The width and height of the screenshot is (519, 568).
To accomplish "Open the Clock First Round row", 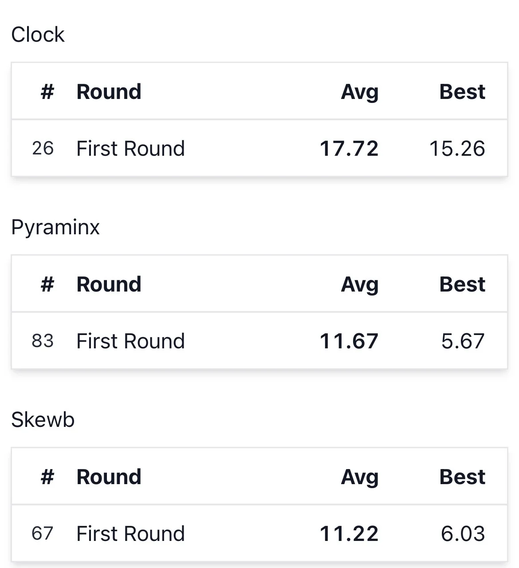I will coord(259,148).
